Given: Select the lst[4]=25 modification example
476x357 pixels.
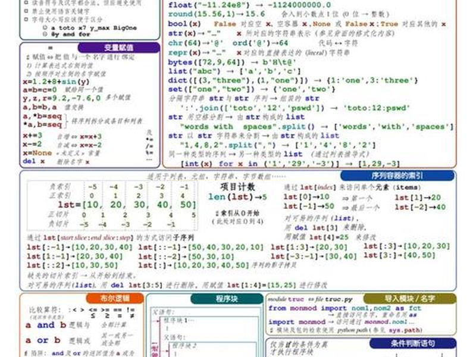Looking at the screenshot, I should pyautogui.click(x=329, y=237).
